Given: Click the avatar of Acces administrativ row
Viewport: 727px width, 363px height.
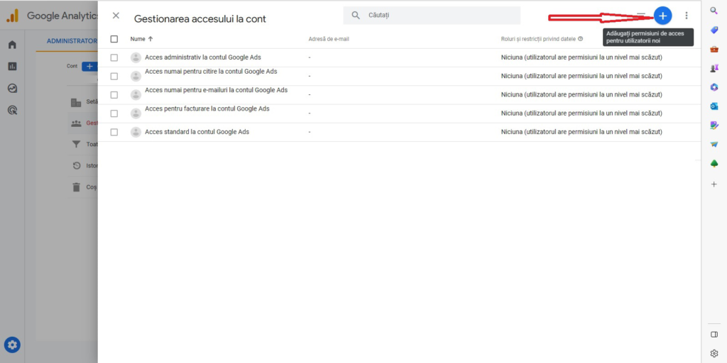Looking at the screenshot, I should coord(136,57).
